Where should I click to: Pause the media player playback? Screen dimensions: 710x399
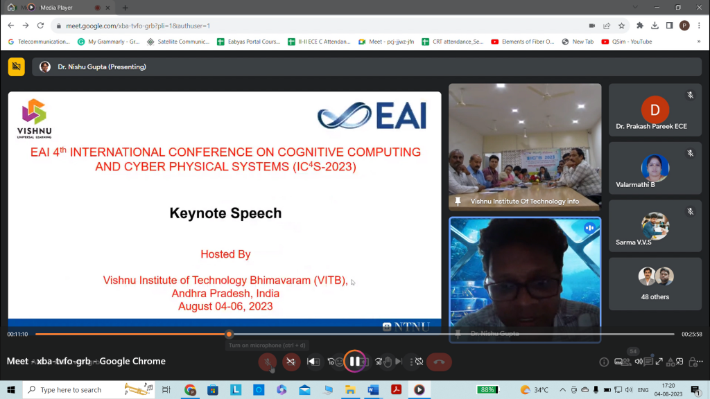pyautogui.click(x=354, y=362)
